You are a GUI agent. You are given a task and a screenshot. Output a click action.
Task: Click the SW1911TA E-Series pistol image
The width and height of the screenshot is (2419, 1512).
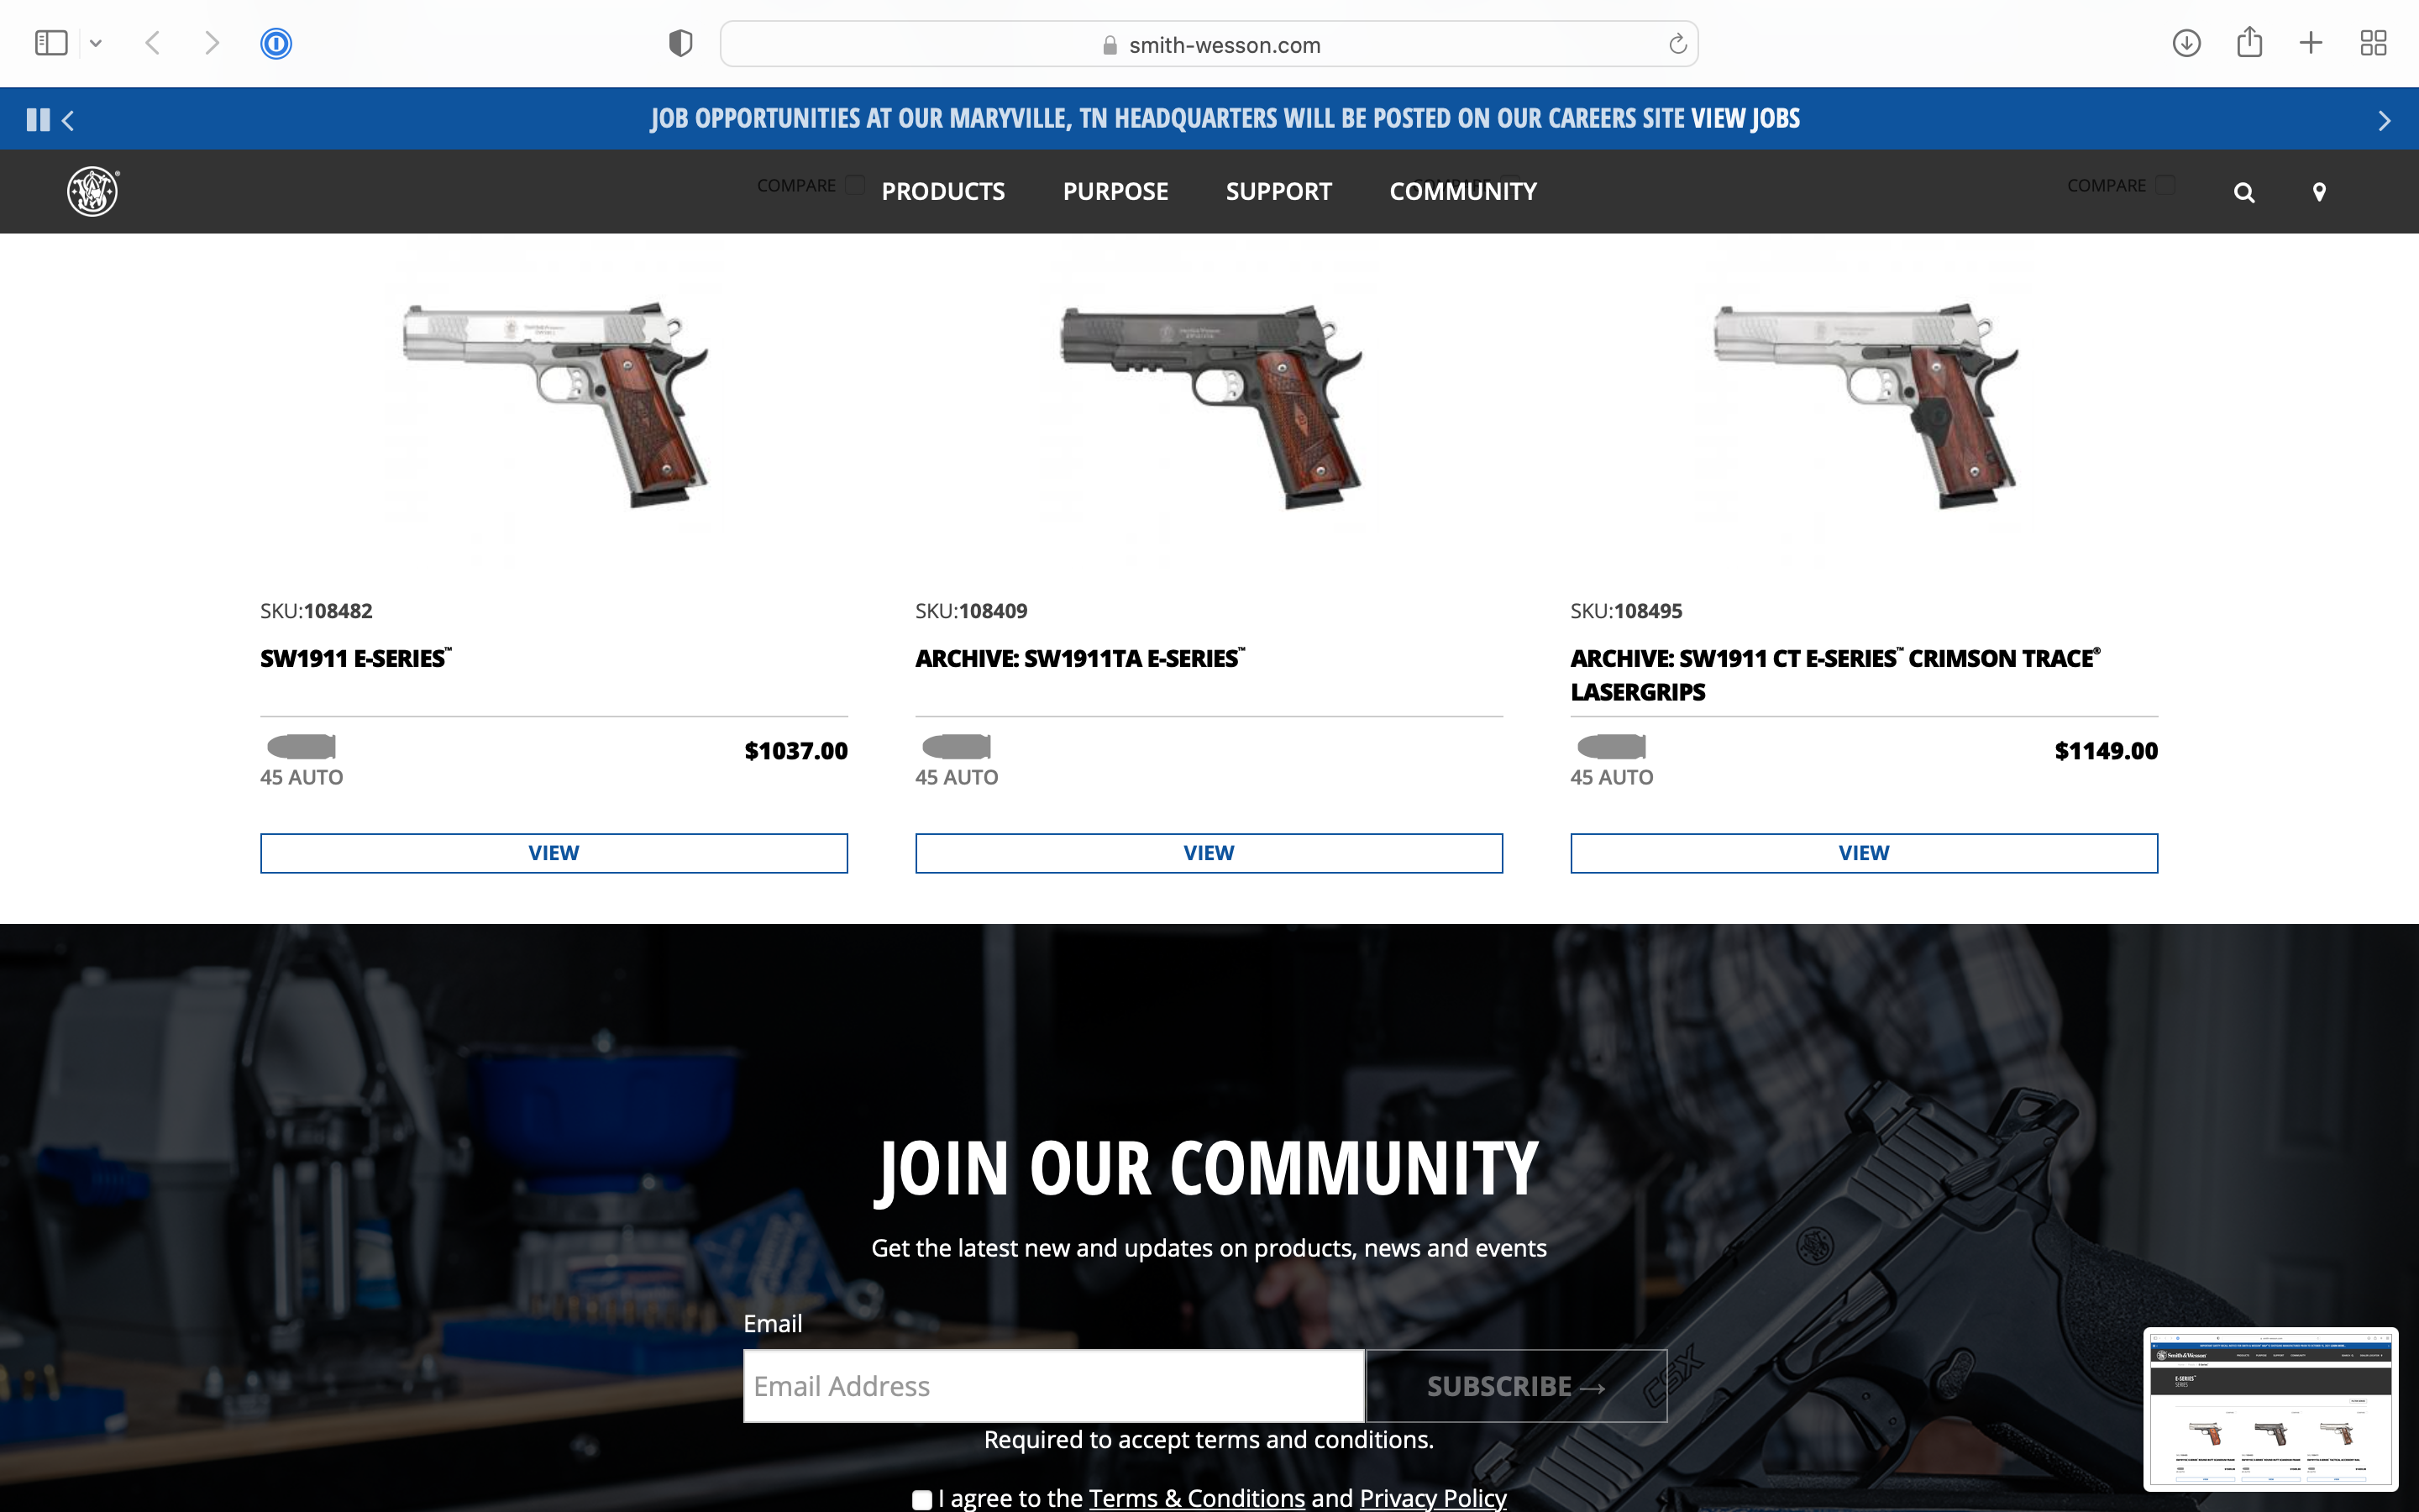click(x=1209, y=405)
